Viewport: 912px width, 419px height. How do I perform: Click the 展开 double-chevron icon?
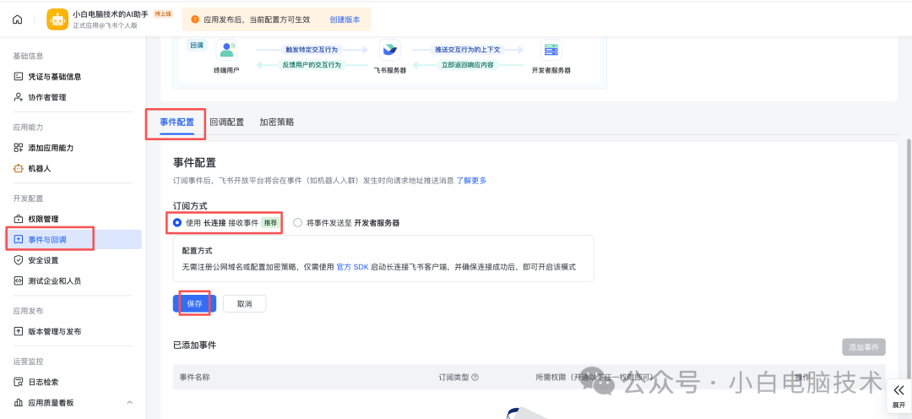(x=898, y=390)
